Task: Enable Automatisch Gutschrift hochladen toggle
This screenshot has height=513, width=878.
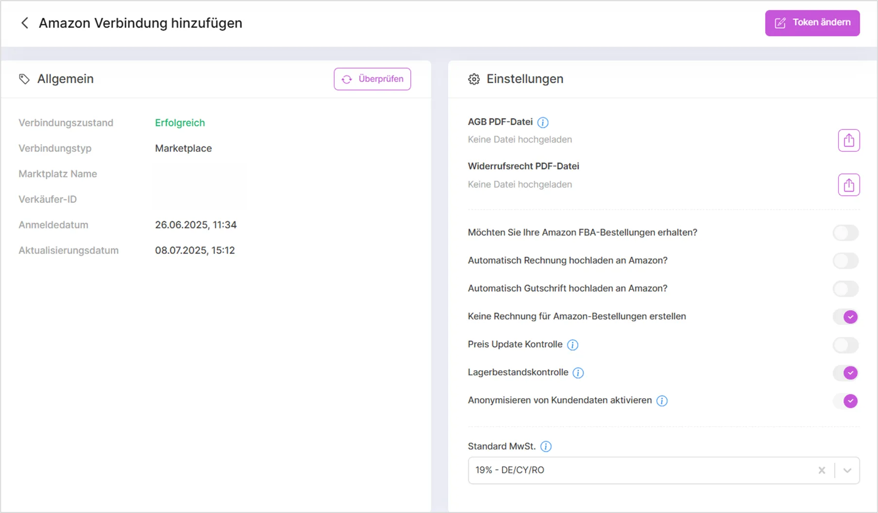Action: click(x=846, y=289)
